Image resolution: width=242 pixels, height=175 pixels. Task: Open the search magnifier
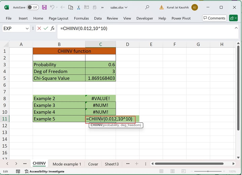[x=147, y=7]
